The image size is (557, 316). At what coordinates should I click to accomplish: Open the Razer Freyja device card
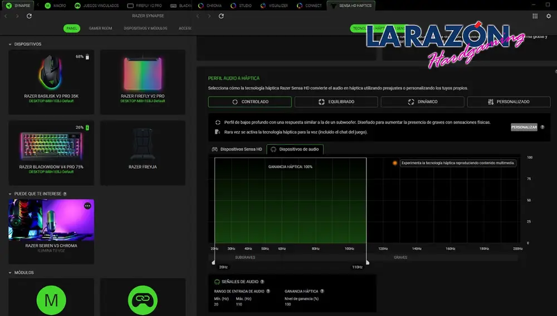(x=143, y=153)
